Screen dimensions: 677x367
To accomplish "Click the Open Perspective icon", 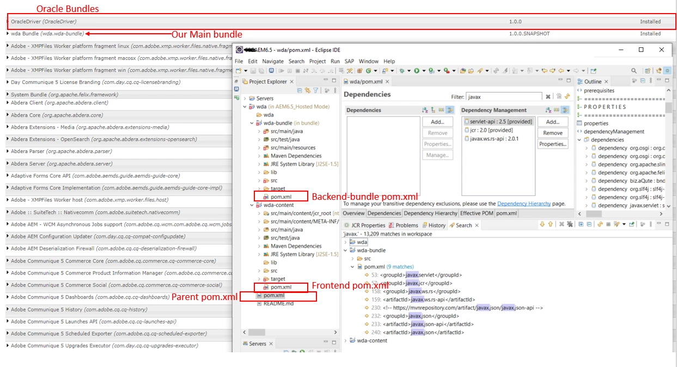I will tap(648, 71).
